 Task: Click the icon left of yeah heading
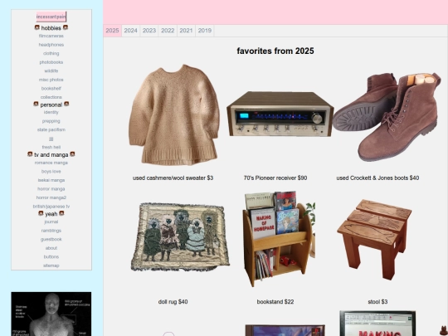click(x=41, y=213)
